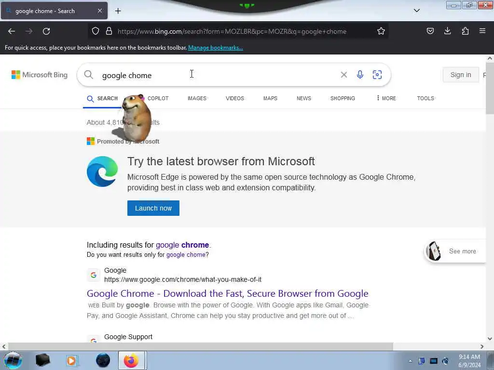Viewport: 494px width, 370px height.
Task: Open Firefox application hamburger menu
Action: (482, 31)
